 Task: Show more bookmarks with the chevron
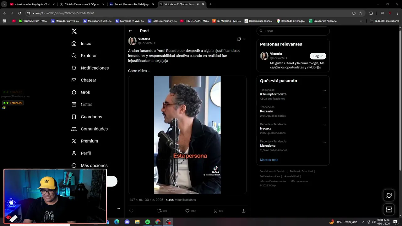(x=361, y=21)
